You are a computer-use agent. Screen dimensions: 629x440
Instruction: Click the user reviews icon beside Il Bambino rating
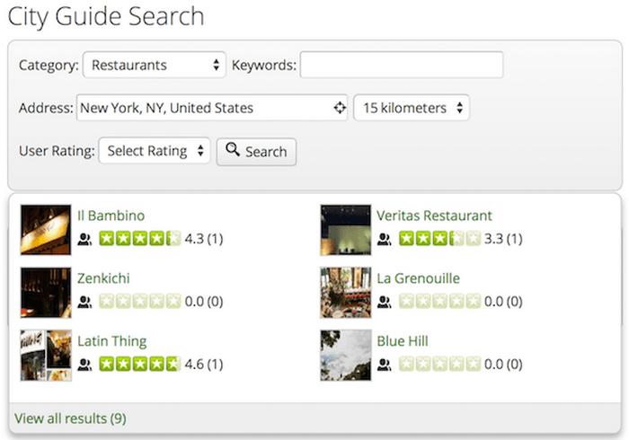84,239
